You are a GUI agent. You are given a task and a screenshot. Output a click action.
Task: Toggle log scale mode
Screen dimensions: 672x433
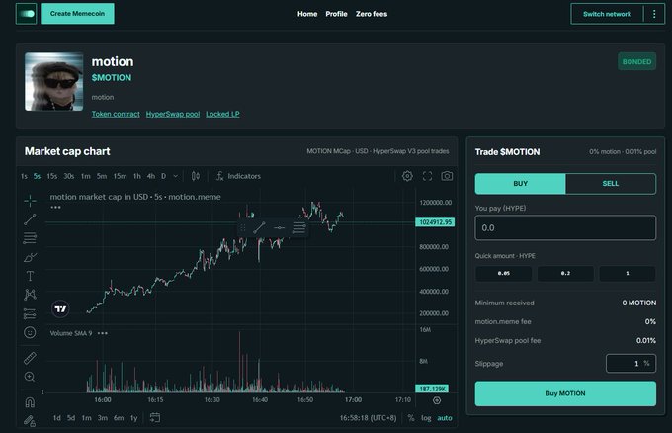[x=426, y=418]
